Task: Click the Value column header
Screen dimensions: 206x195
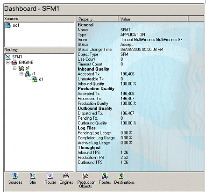Action: (153, 19)
